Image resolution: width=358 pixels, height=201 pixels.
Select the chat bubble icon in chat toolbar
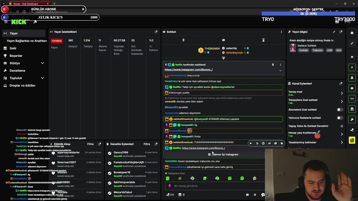pos(223,40)
